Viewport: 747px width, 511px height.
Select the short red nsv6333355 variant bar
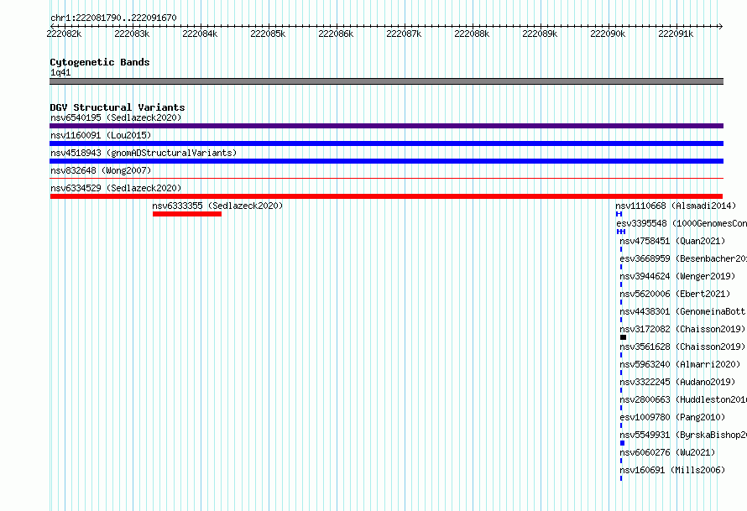pos(187,214)
